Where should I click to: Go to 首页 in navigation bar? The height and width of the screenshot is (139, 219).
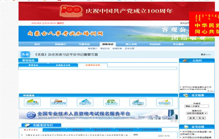pos(37,44)
